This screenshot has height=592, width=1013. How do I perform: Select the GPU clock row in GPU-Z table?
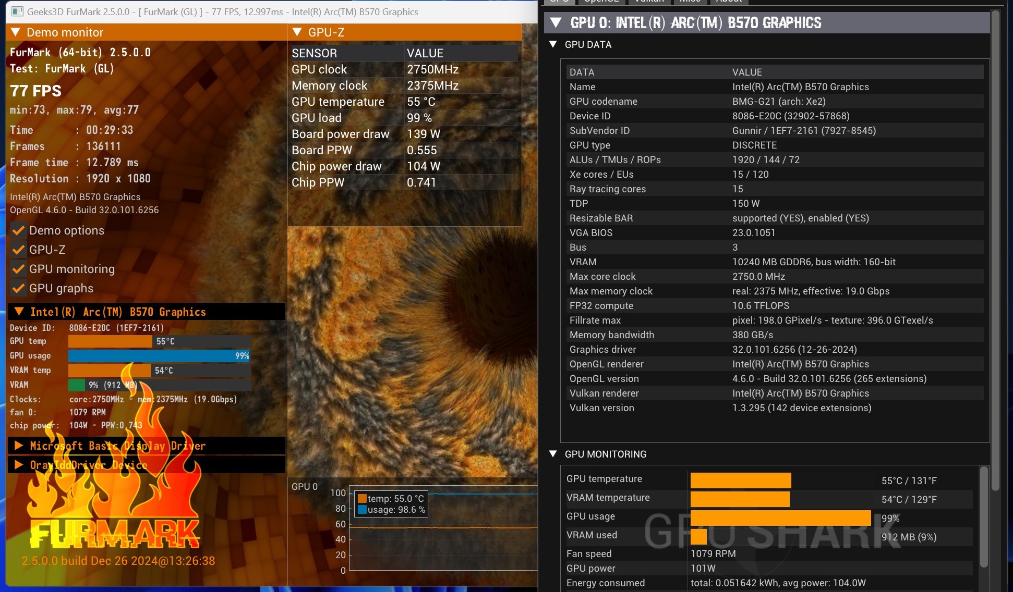click(x=404, y=69)
